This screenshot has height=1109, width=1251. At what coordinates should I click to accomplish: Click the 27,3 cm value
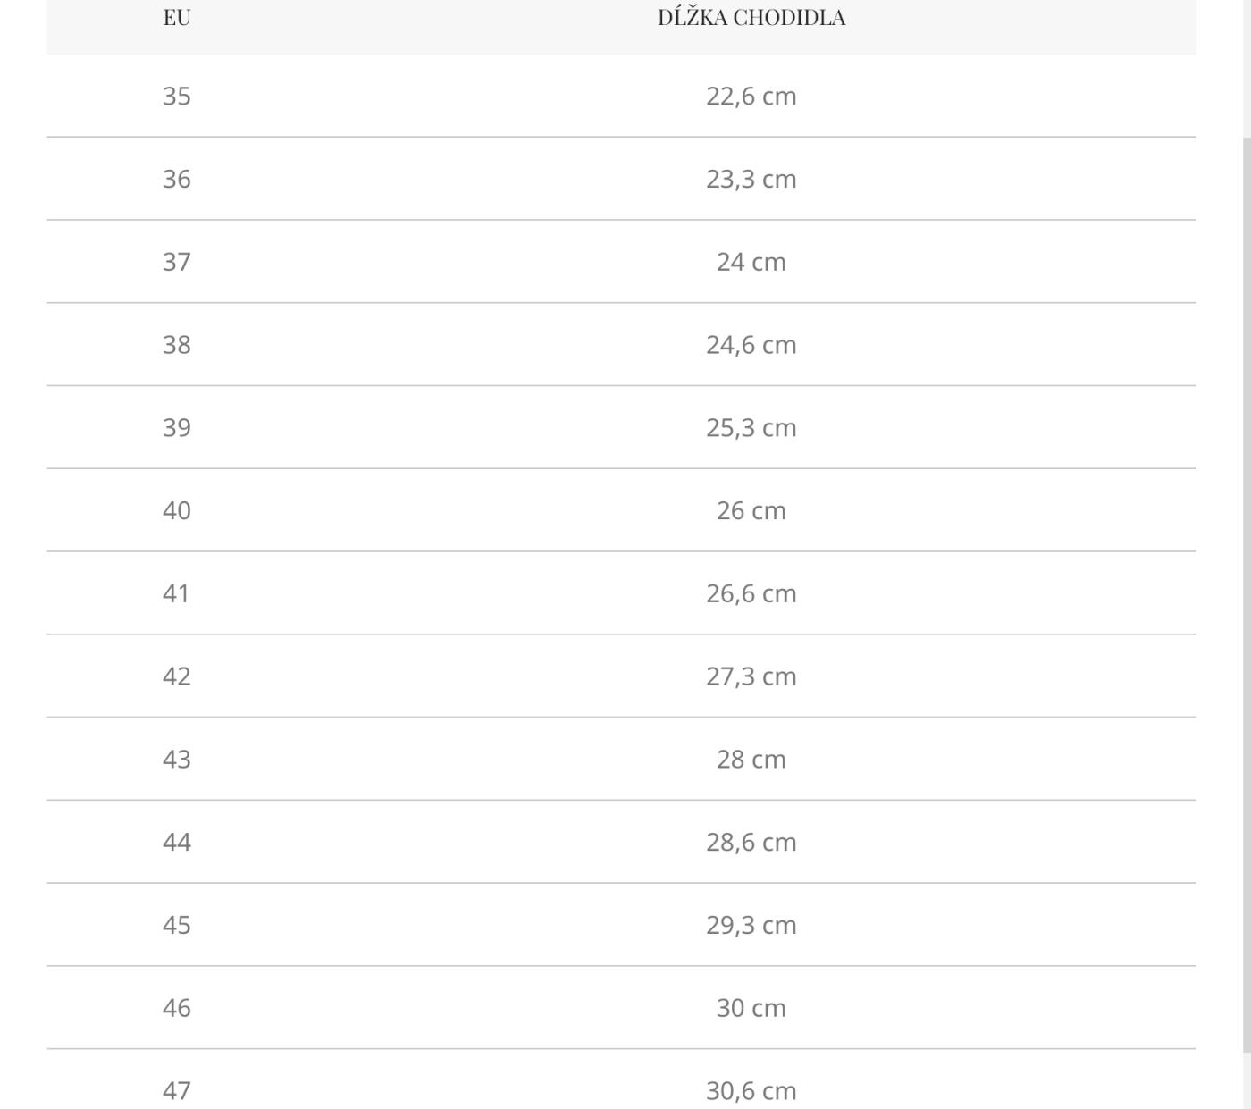coord(751,676)
